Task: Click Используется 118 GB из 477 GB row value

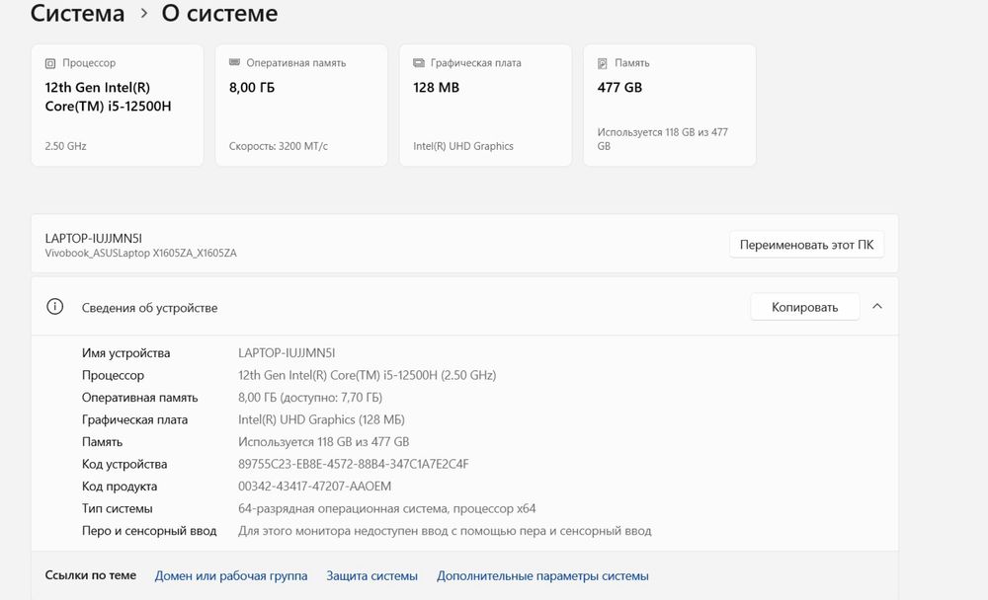Action: [x=323, y=442]
